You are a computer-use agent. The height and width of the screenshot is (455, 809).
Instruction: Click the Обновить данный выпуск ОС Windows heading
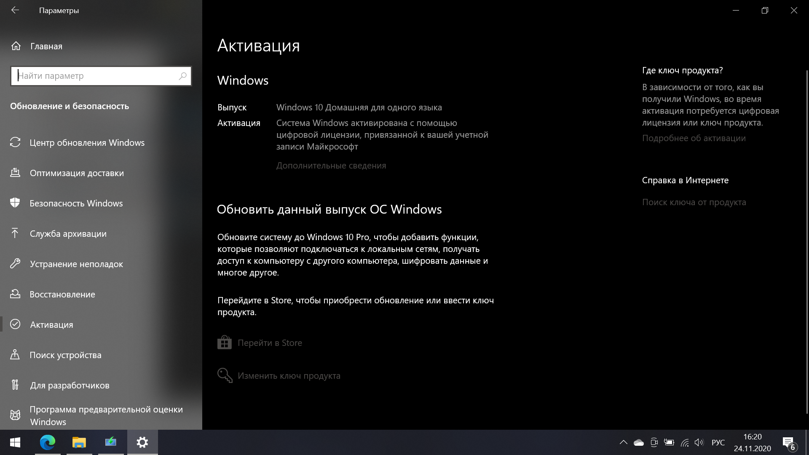coord(329,209)
